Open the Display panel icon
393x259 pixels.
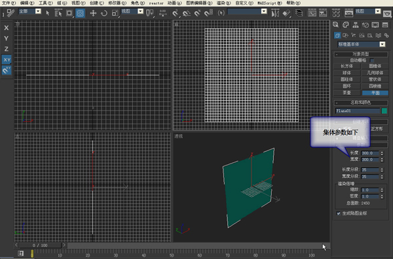[375, 25]
